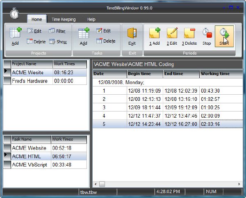Select the ACME HTML task
This screenshot has height=198, width=246.
point(45,156)
